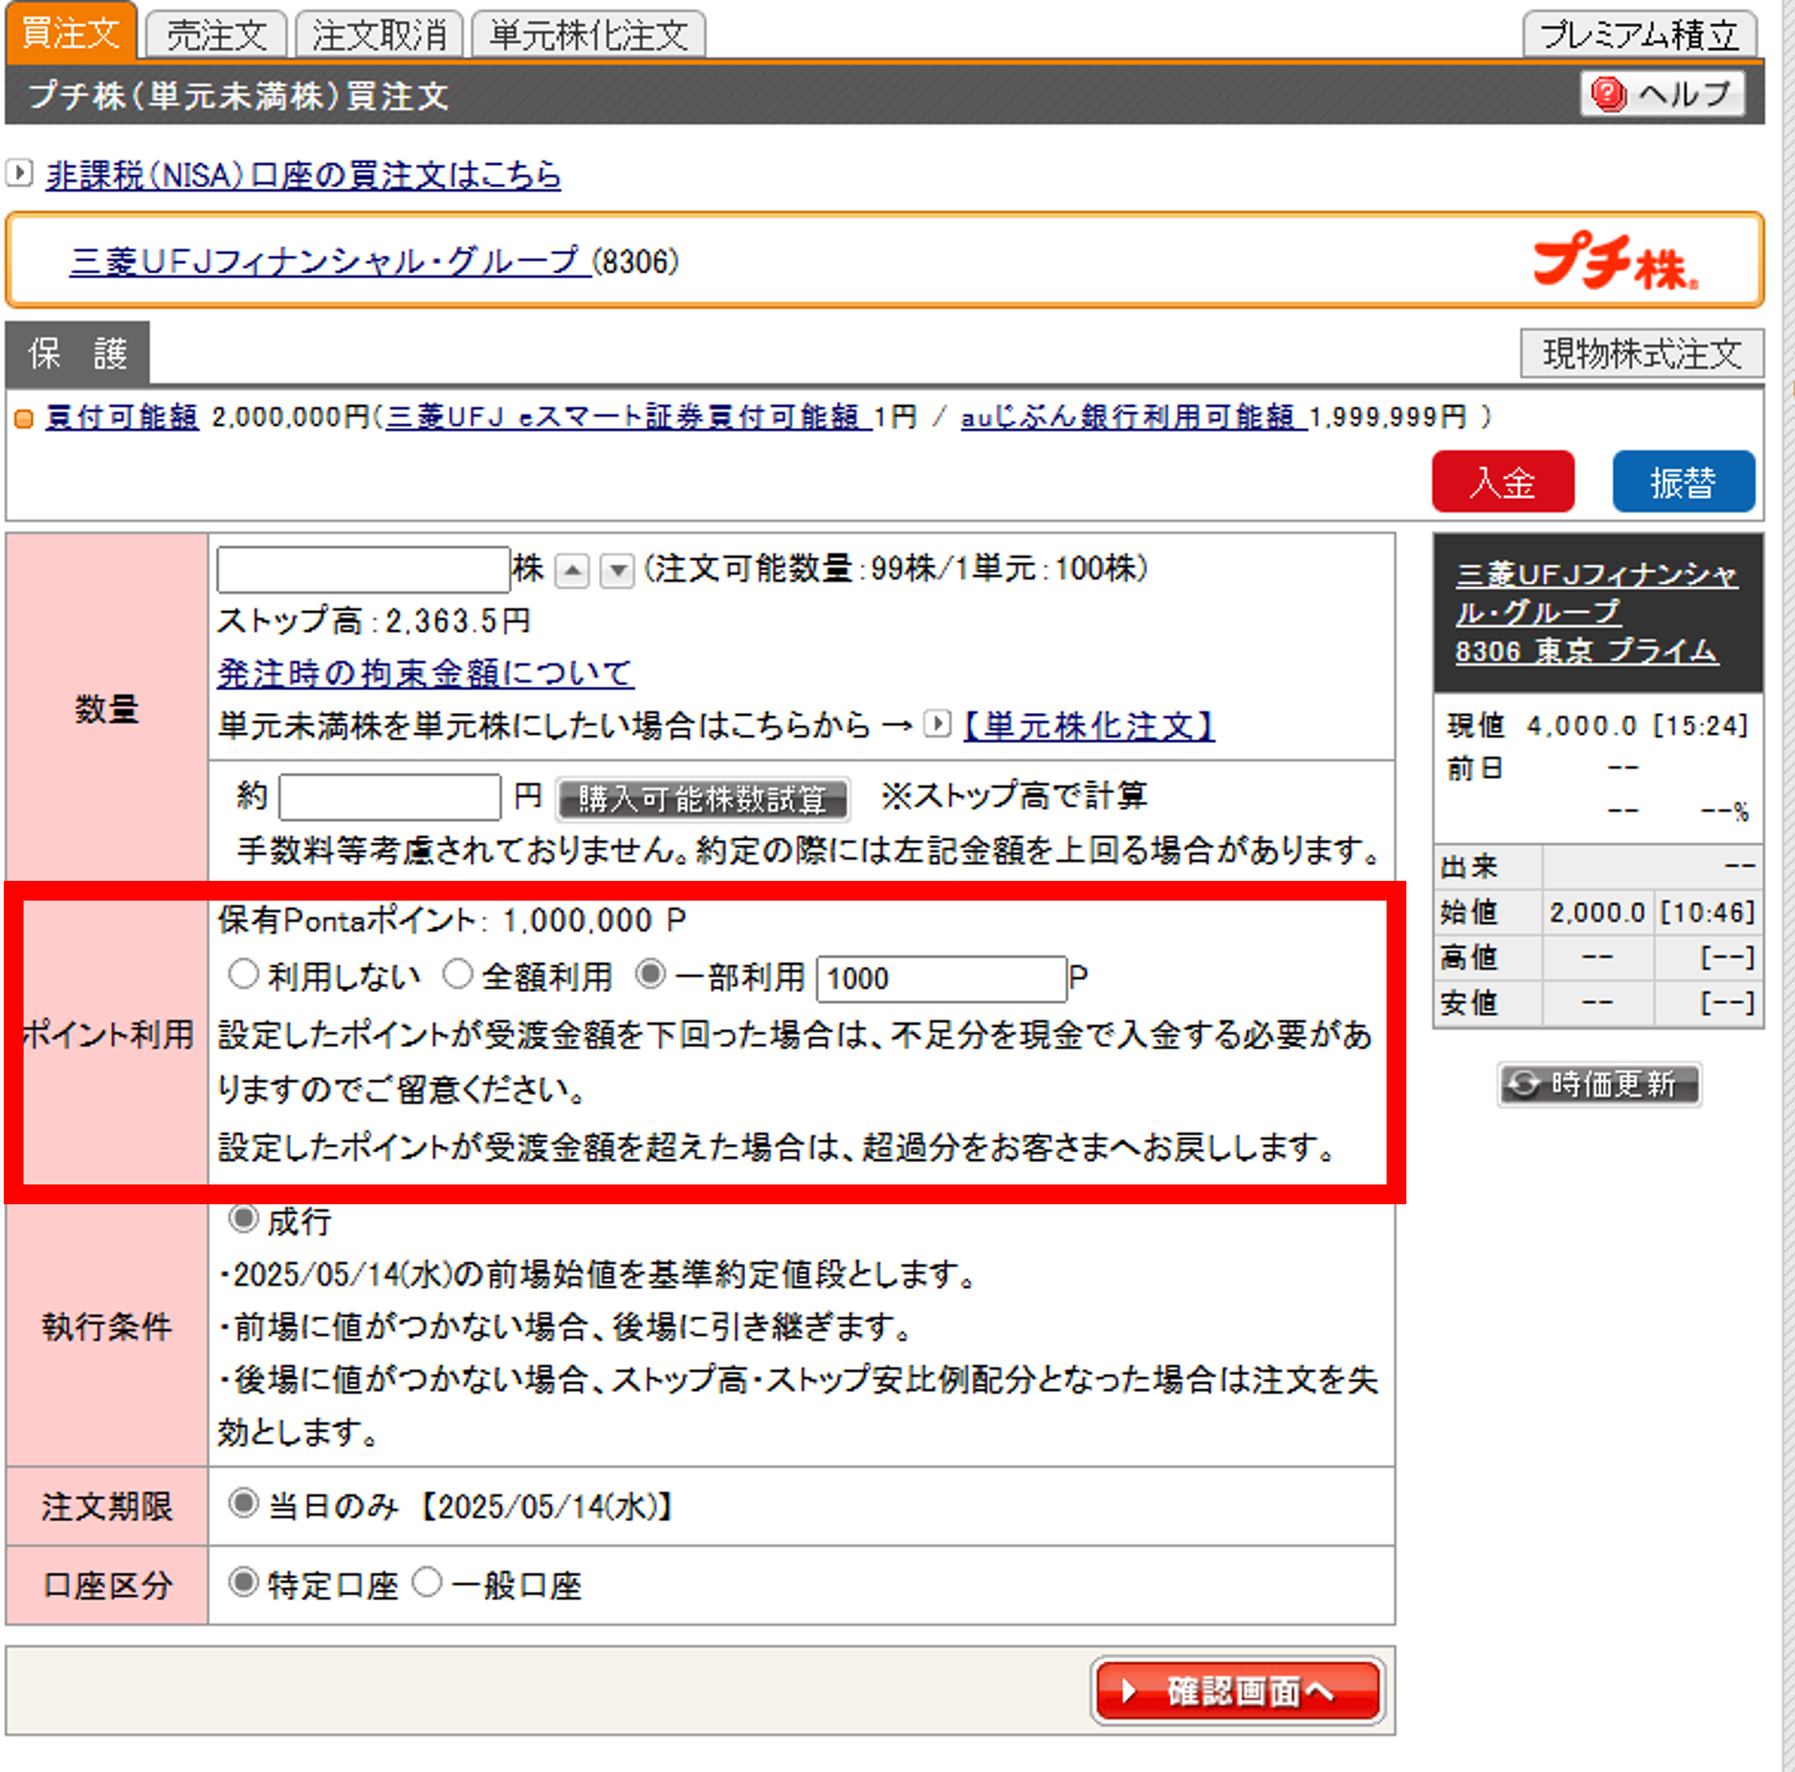Click the ヘルプ help button
The height and width of the screenshot is (1772, 1795).
coord(1662,93)
